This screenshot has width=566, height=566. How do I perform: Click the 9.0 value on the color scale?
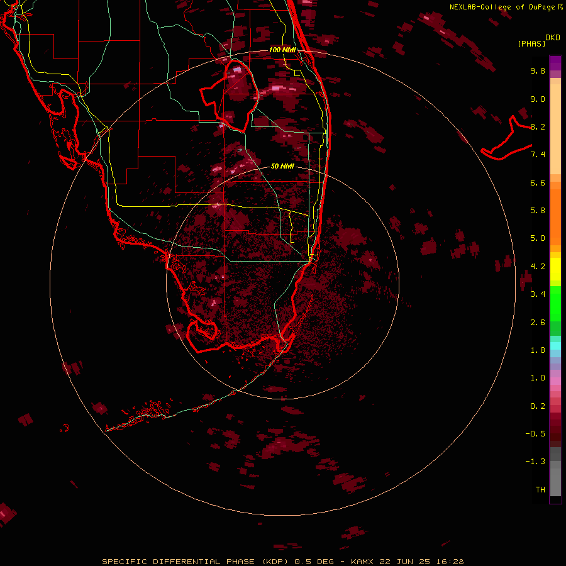[538, 99]
